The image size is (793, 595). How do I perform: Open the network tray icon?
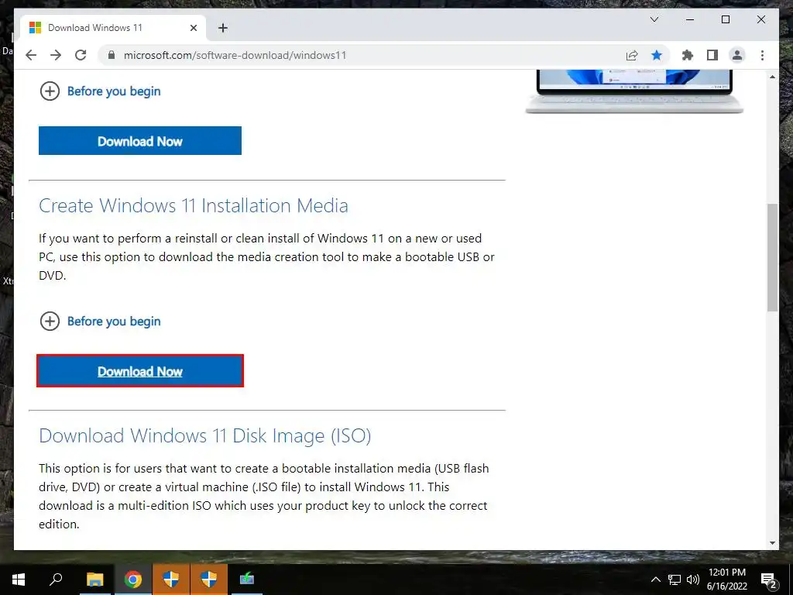pyautogui.click(x=675, y=580)
